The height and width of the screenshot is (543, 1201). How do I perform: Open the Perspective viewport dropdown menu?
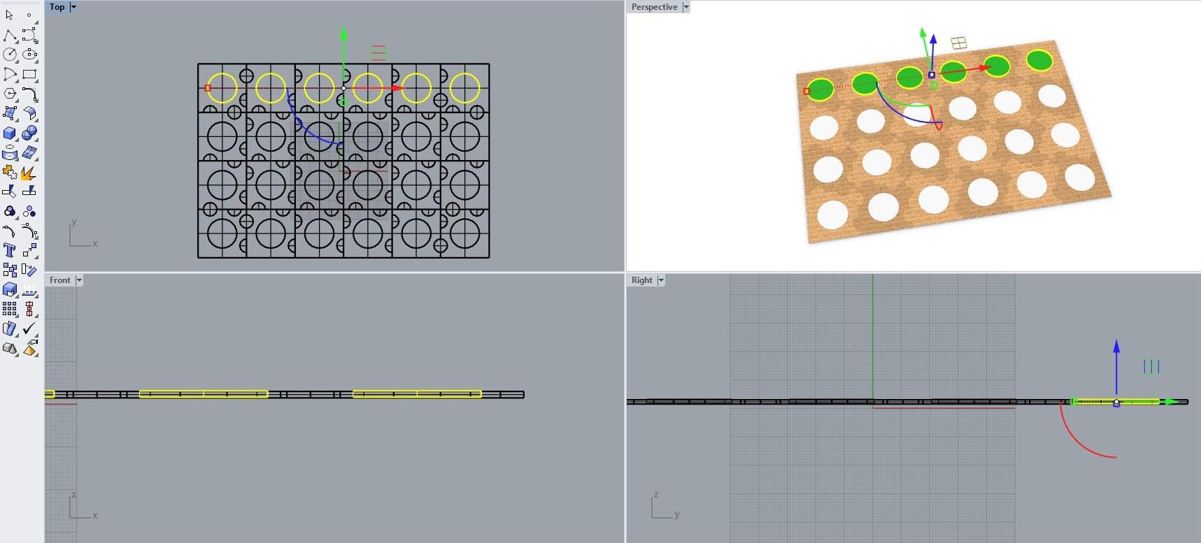pyautogui.click(x=686, y=7)
